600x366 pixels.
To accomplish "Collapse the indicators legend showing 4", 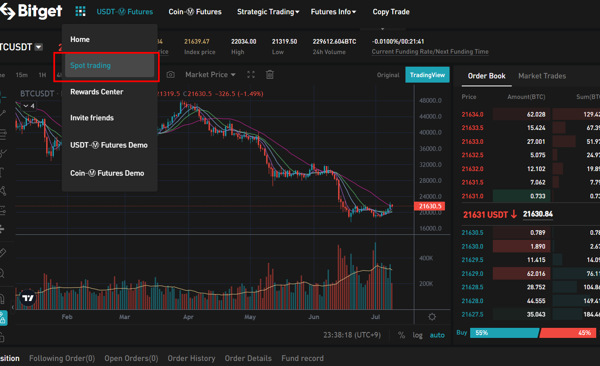I will pos(29,106).
